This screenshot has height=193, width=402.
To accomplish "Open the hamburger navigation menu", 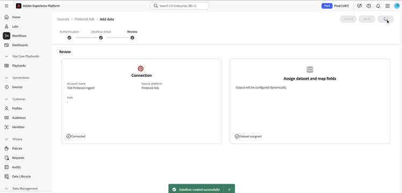I will click(x=6, y=6).
